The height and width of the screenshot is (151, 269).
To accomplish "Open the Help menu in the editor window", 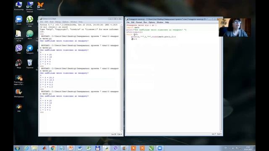I will pos(167,22).
